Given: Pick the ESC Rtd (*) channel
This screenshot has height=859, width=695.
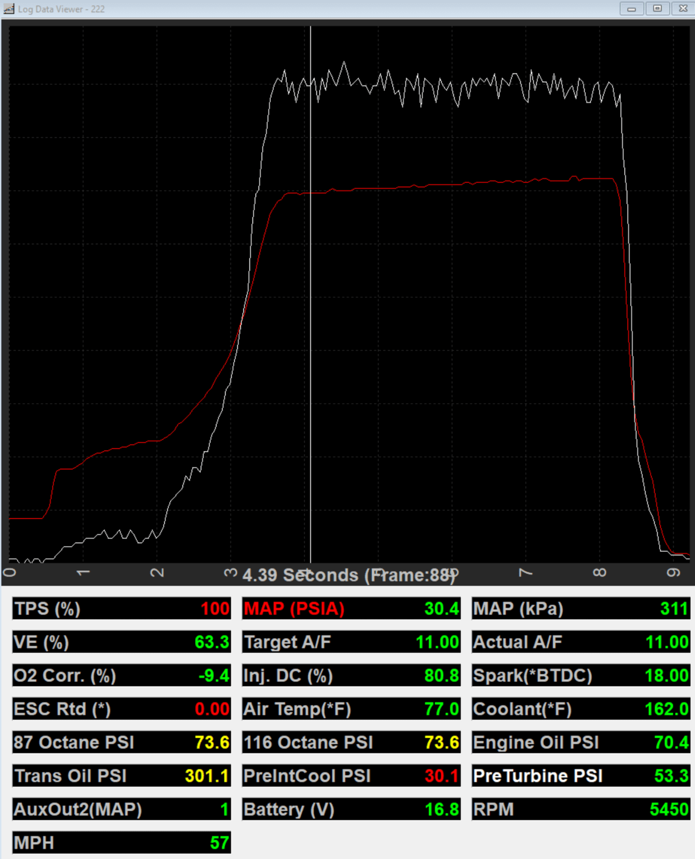Looking at the screenshot, I should [x=122, y=709].
